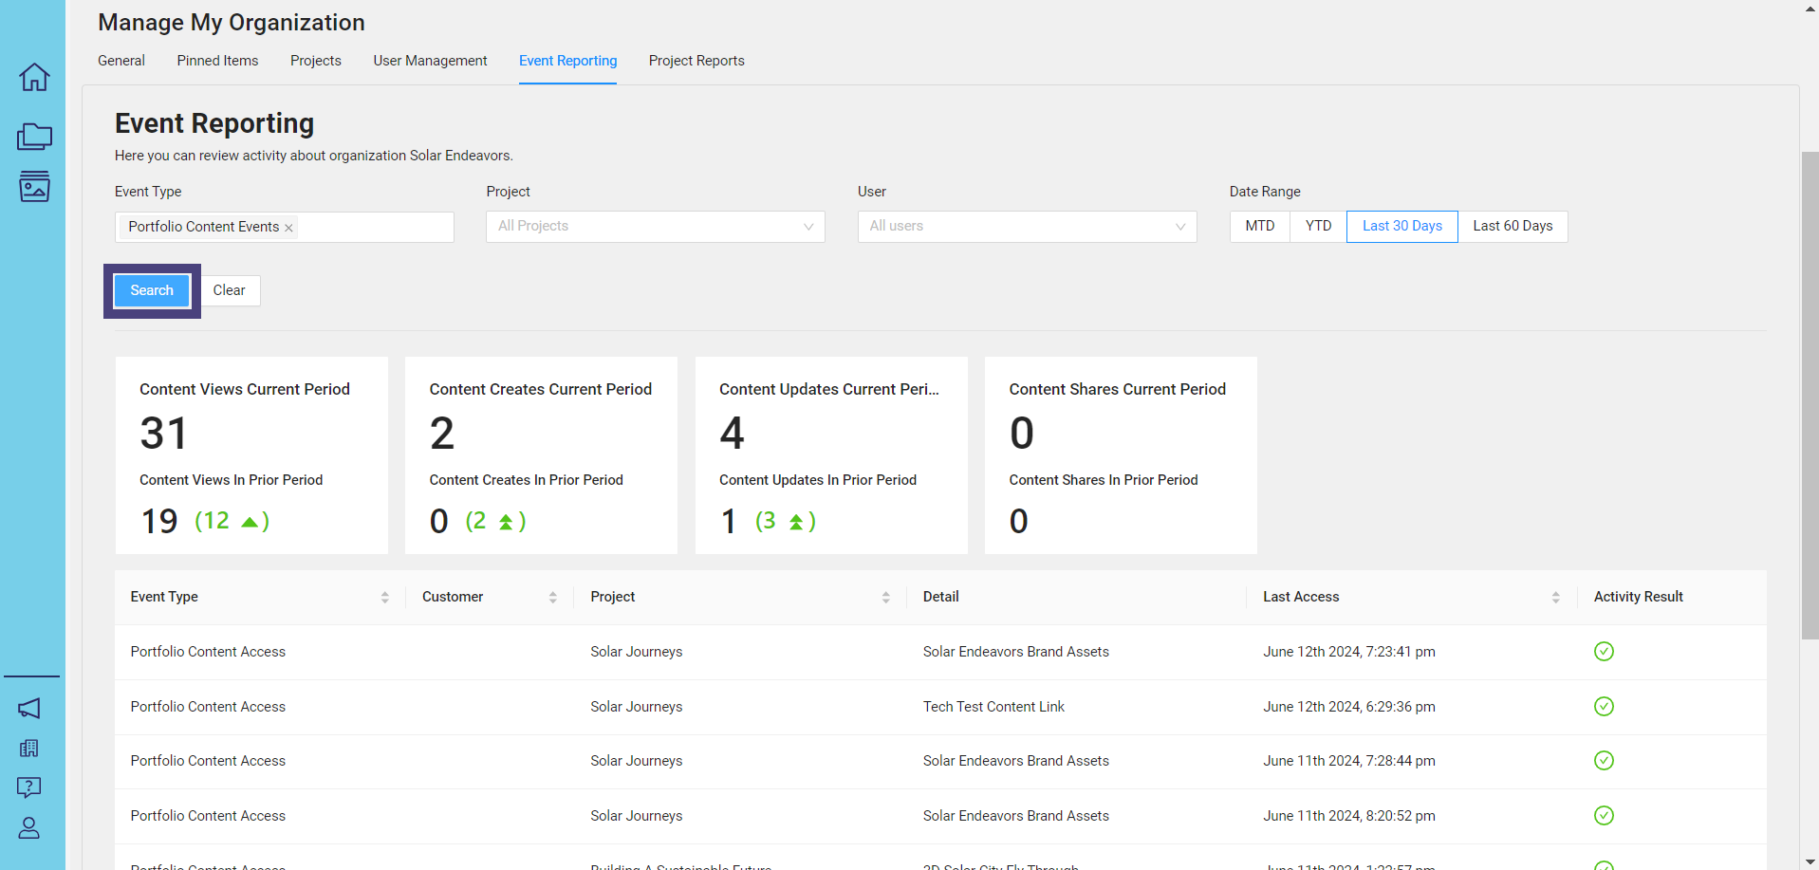Image resolution: width=1819 pixels, height=870 pixels.
Task: Click the Content Updates Current Period card
Action: [831, 455]
